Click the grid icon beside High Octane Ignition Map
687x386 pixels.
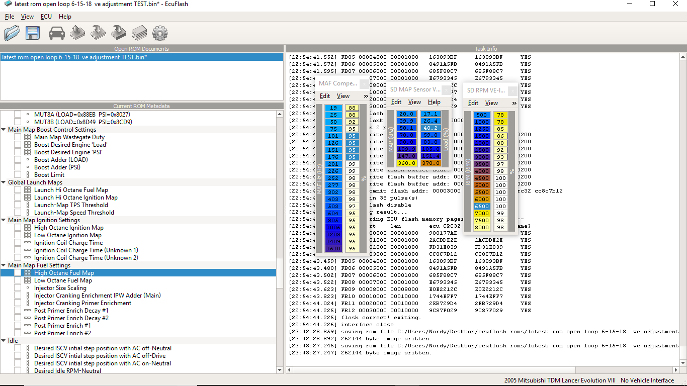pos(28,228)
